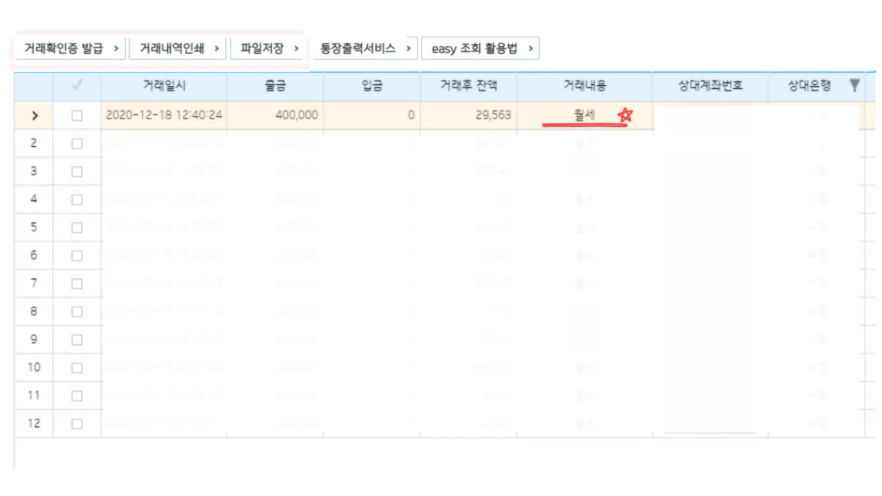Click the 거래내용 column header
This screenshot has height=496, width=882.
[584, 86]
